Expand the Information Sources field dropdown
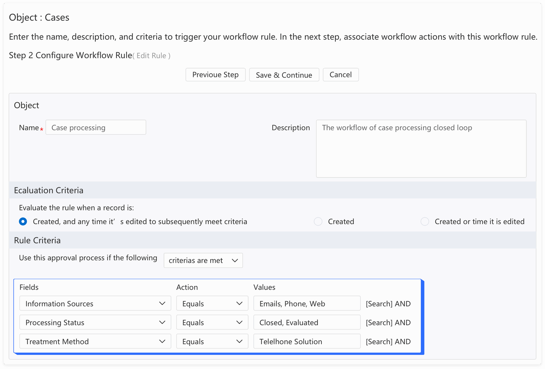The image size is (545, 369). coord(95,304)
